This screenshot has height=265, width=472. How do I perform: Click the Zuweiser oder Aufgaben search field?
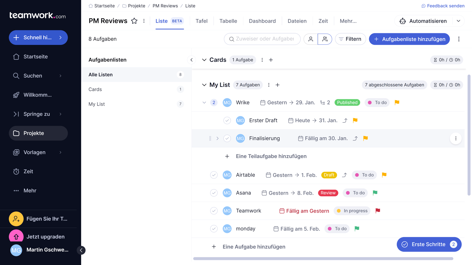[263, 39]
